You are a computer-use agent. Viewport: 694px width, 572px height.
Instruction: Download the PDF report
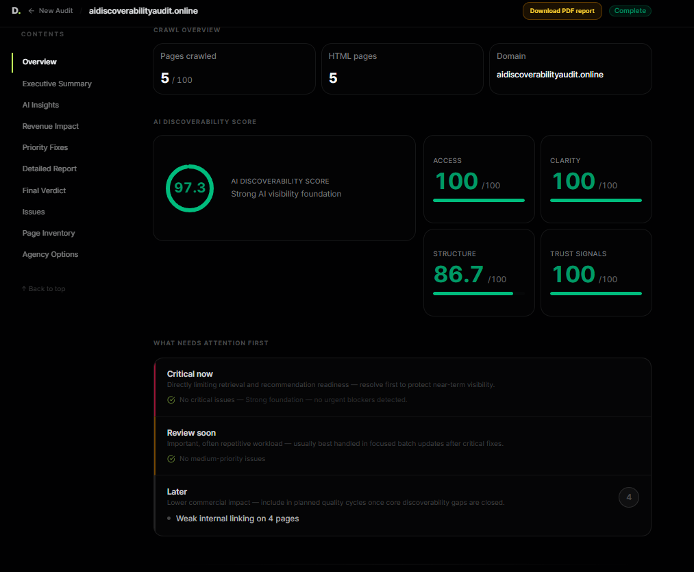pos(562,11)
